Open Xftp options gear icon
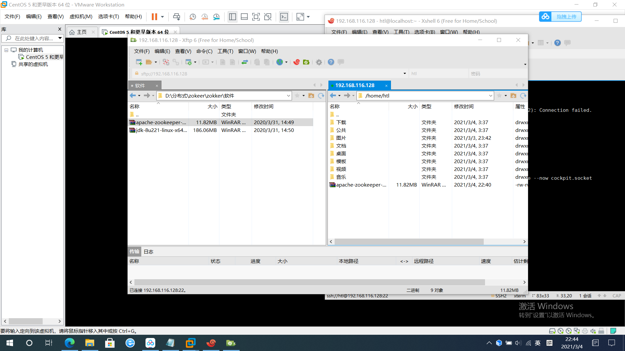This screenshot has height=351, width=625. [319, 62]
